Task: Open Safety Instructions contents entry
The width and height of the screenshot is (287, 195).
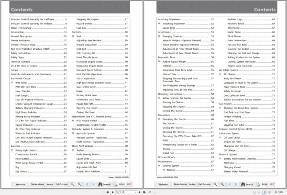Action: (39, 53)
